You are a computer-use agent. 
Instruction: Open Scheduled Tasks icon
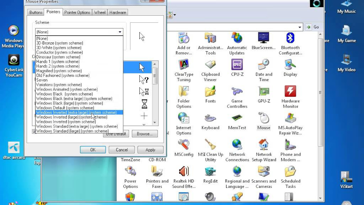[x=290, y=171]
